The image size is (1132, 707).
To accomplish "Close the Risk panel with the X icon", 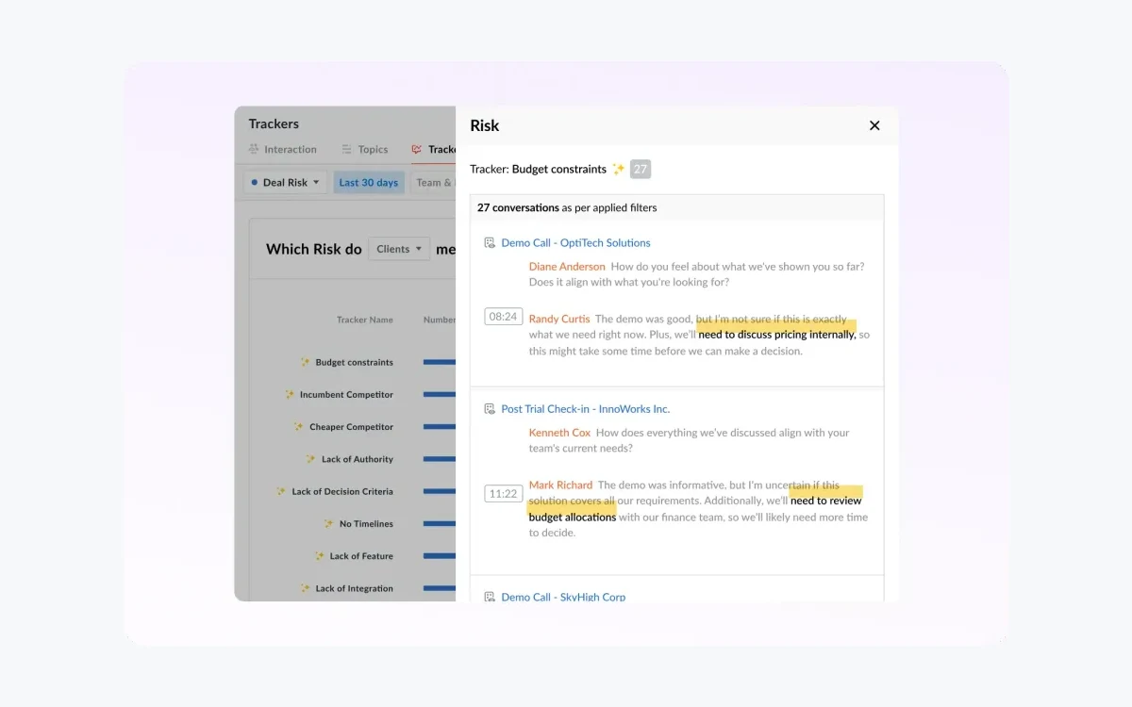I will pyautogui.click(x=874, y=125).
